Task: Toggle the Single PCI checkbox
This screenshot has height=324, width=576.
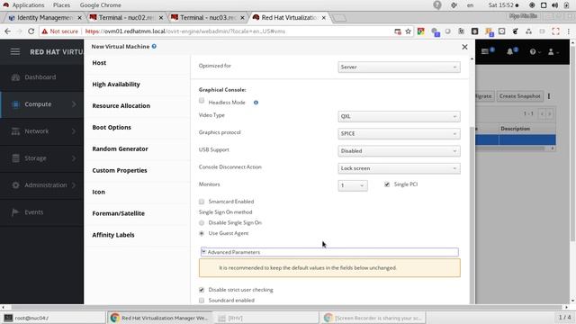Action: [x=387, y=184]
